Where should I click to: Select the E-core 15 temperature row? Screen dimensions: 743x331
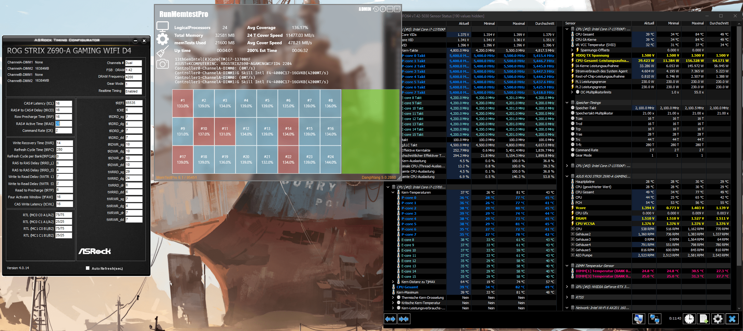(x=476, y=277)
